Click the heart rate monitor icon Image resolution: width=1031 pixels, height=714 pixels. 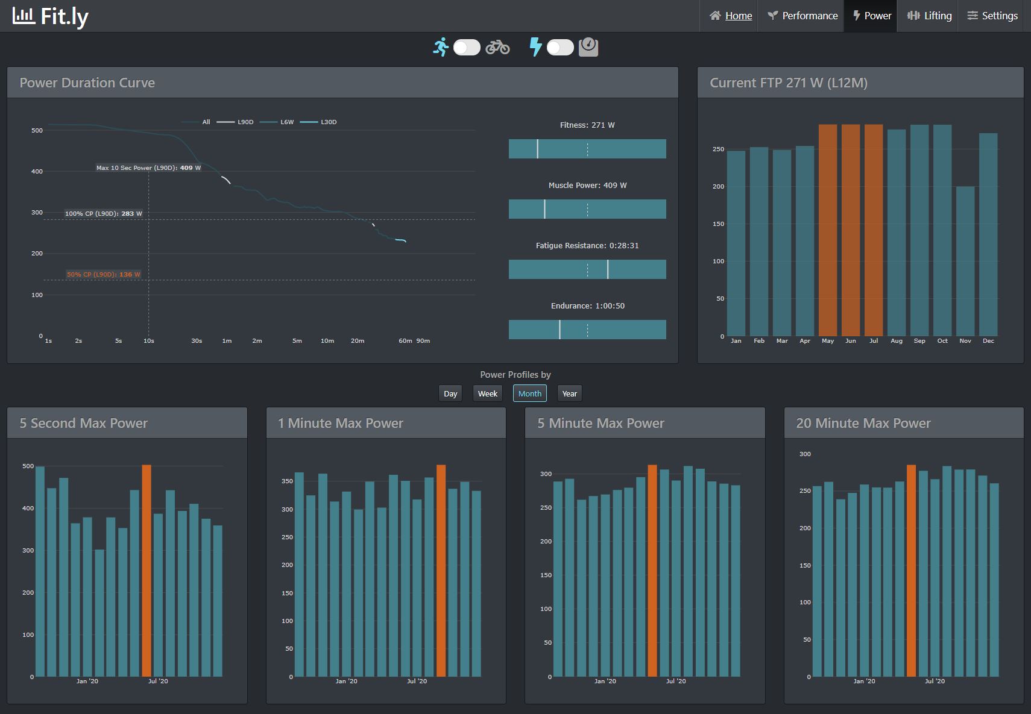pos(588,47)
